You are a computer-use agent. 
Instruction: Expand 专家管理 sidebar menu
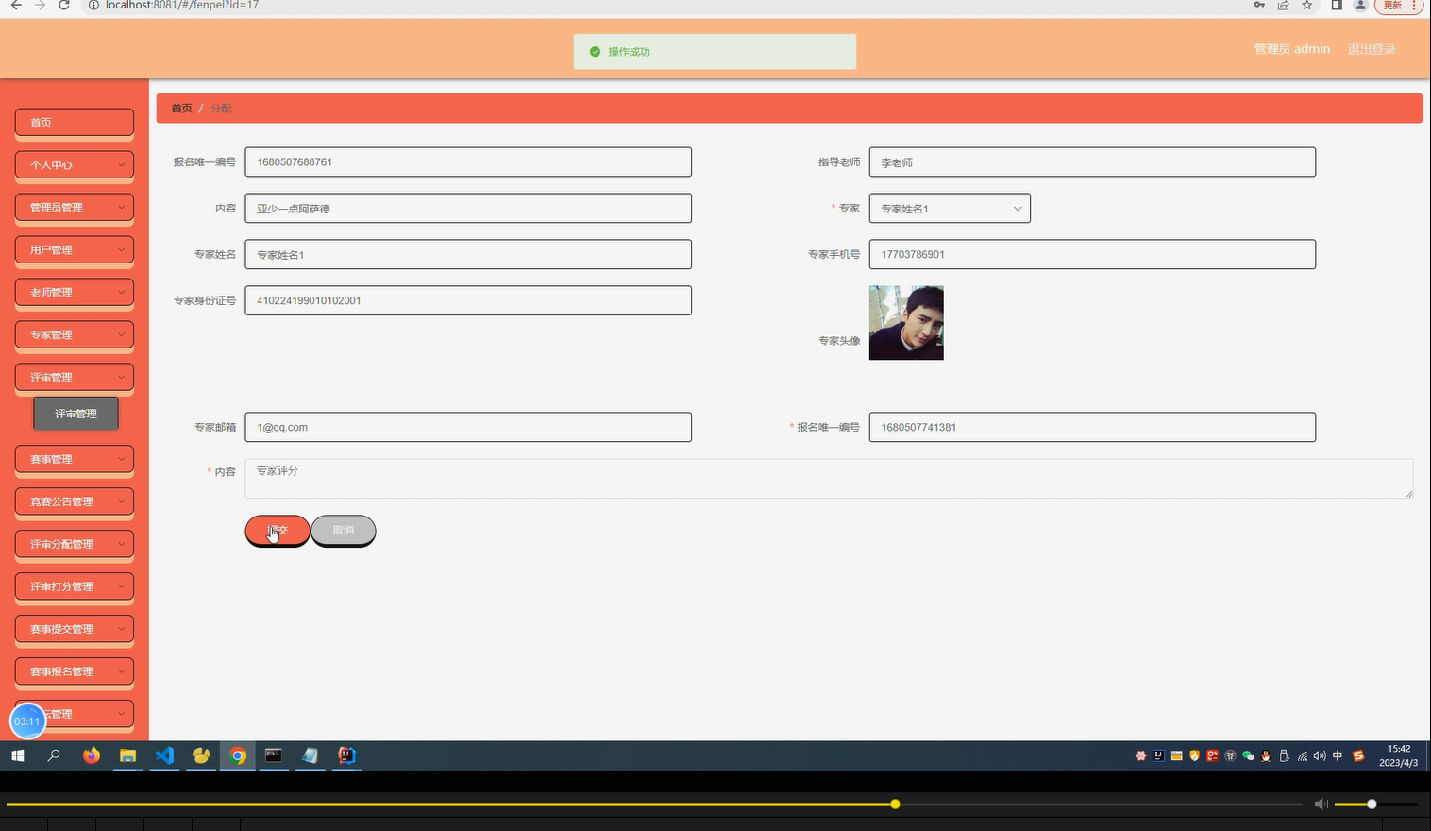[x=75, y=334]
